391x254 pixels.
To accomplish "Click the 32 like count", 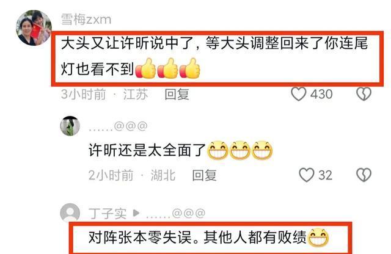I will click(x=325, y=175).
